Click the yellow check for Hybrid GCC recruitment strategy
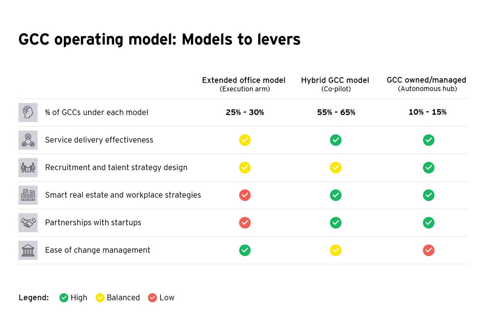This screenshot has height=324, width=487. click(x=336, y=168)
